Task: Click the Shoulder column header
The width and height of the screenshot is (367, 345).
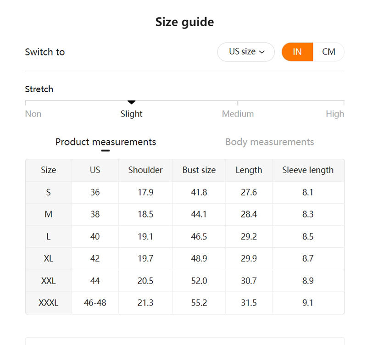Action: coord(145,170)
